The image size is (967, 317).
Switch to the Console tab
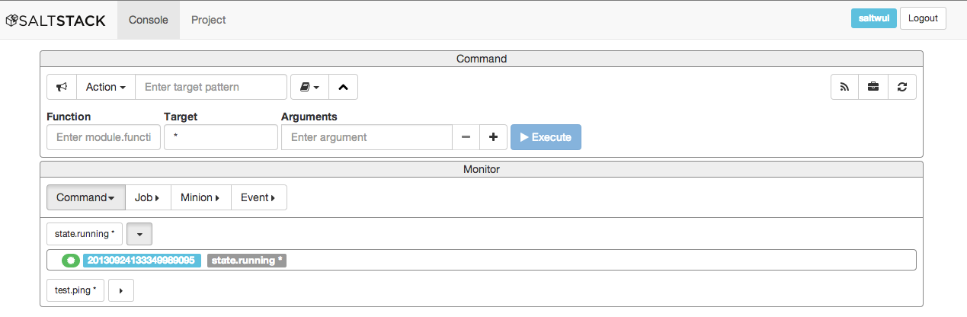pos(149,20)
